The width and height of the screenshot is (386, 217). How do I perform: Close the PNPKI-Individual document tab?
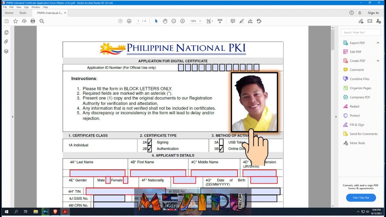coord(65,13)
